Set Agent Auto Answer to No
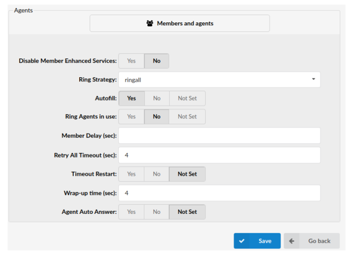 (156, 212)
